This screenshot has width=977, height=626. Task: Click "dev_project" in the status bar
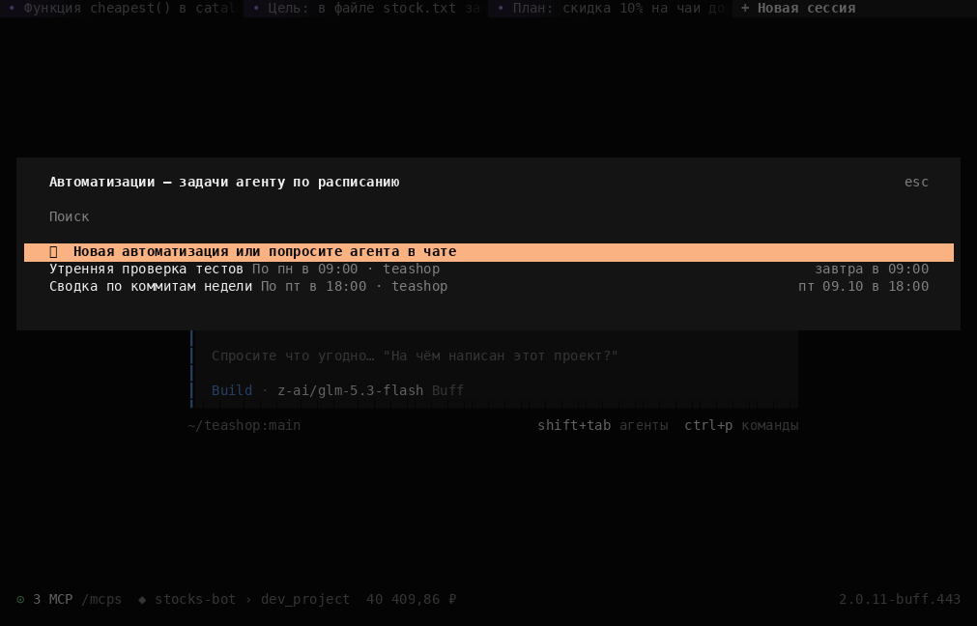(x=305, y=599)
